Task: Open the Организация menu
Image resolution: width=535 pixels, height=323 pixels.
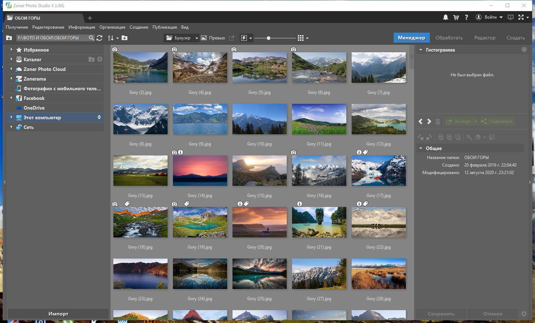Action: pyautogui.click(x=112, y=27)
